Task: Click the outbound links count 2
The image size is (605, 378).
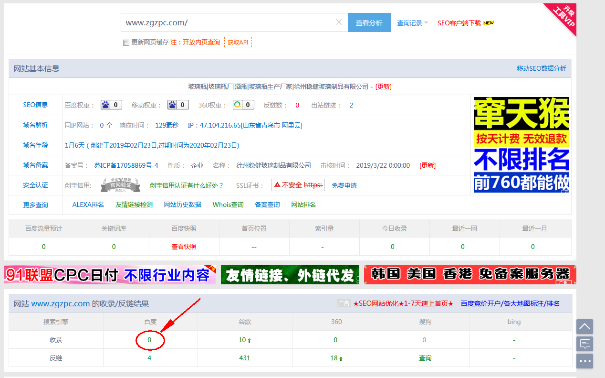Action: (x=351, y=105)
